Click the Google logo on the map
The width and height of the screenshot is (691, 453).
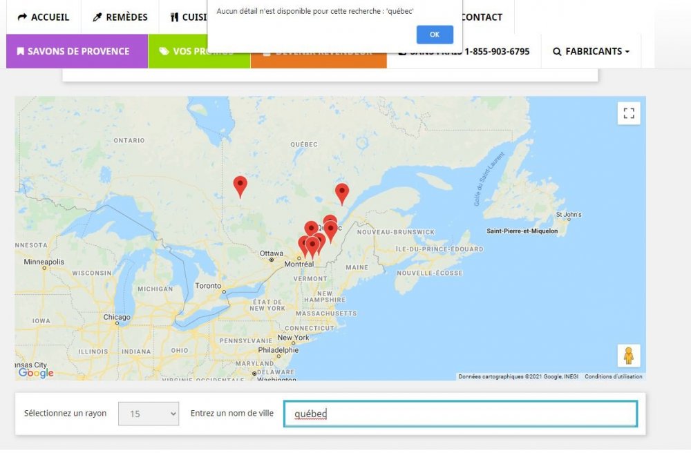click(x=34, y=373)
